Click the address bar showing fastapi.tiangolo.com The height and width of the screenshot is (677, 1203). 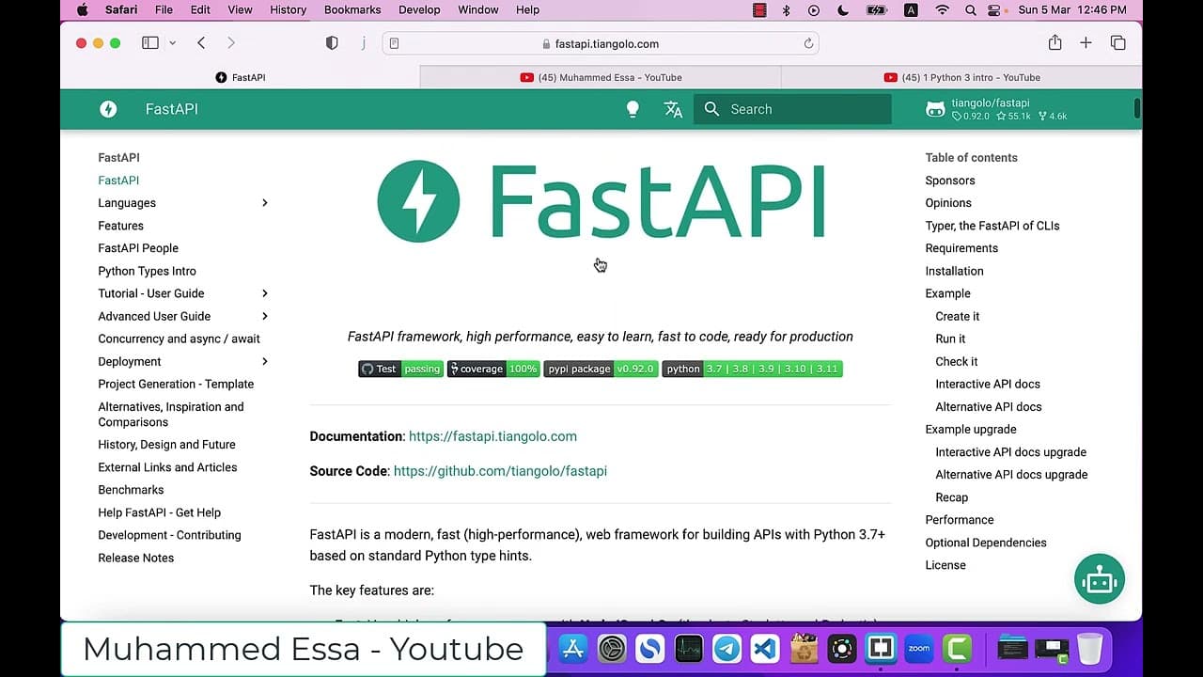[601, 43]
